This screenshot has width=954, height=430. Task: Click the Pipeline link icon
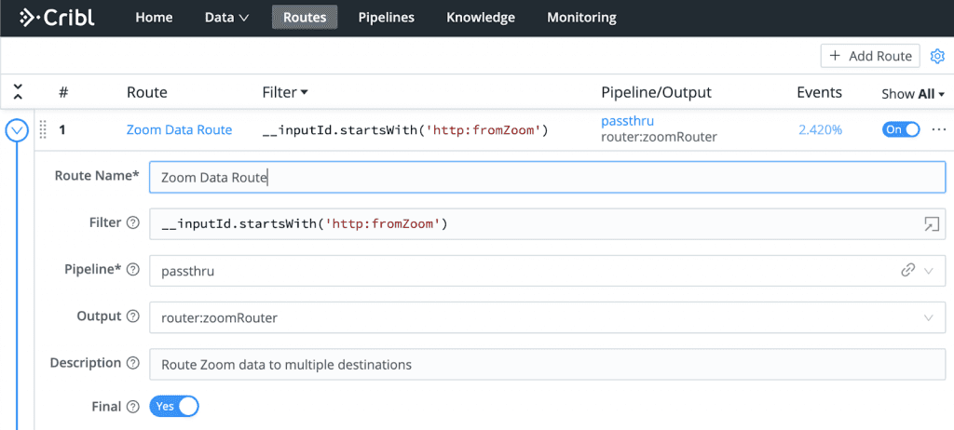[x=907, y=271]
